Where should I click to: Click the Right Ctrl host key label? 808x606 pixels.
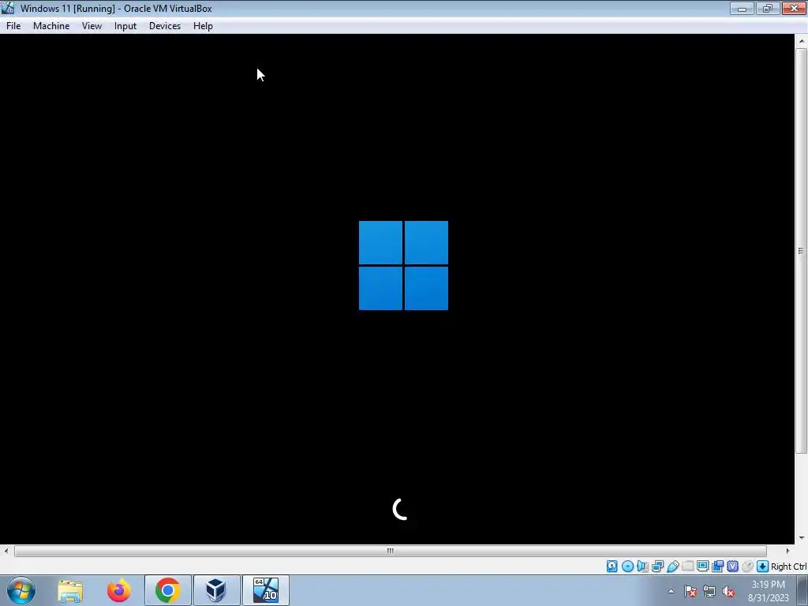pyautogui.click(x=788, y=567)
